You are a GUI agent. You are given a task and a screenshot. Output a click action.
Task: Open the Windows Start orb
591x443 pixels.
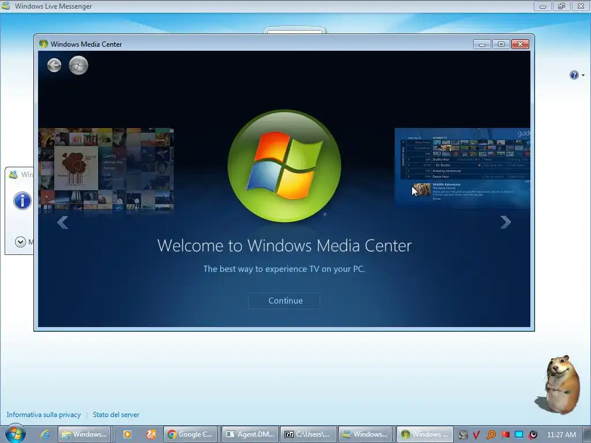pos(15,434)
